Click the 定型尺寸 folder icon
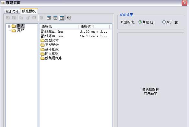Viewport: 190px width, 127px height. pyautogui.click(x=42, y=40)
